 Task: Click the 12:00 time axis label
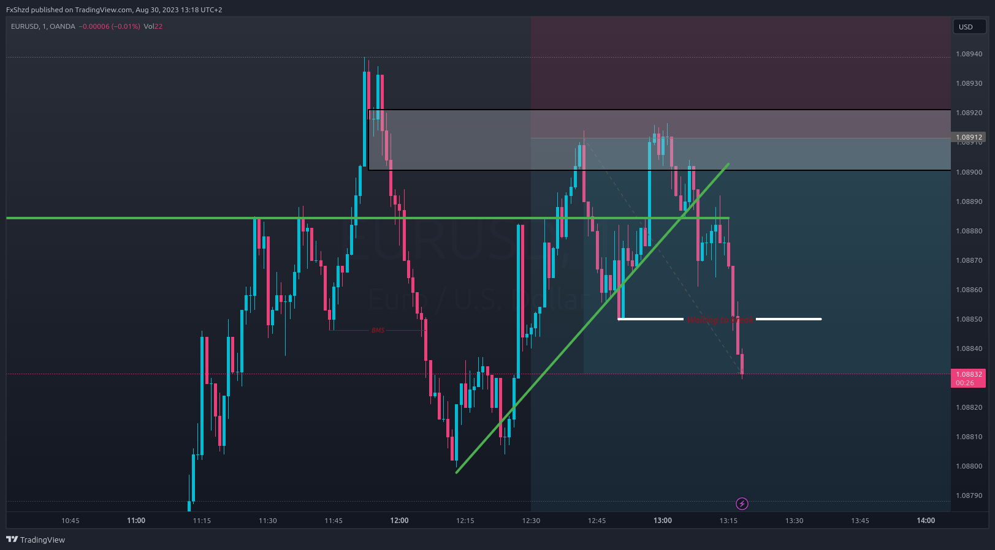(399, 521)
